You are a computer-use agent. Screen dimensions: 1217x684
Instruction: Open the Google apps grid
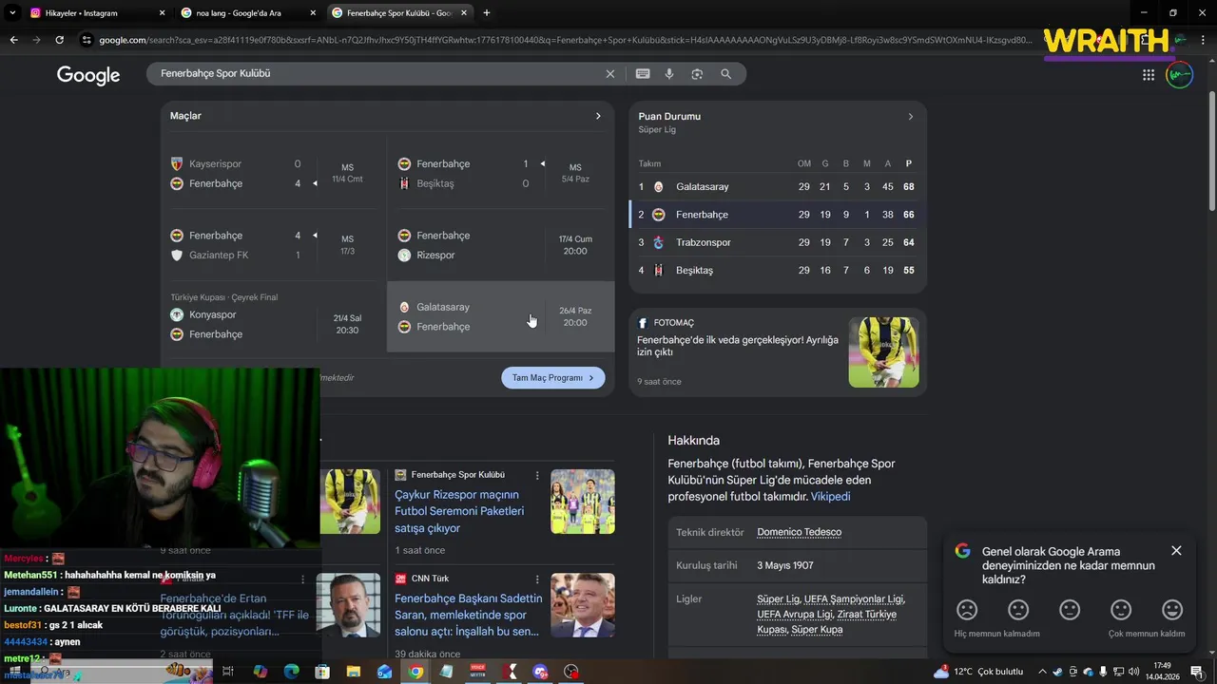point(1149,75)
